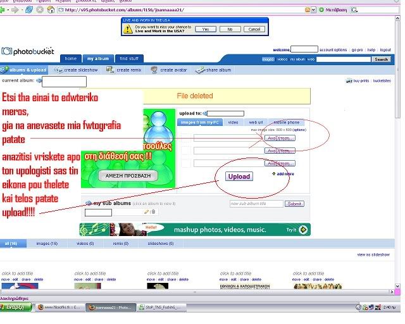Open the account options link
Image resolution: width=405 pixels, height=324 pixels.
click(333, 49)
